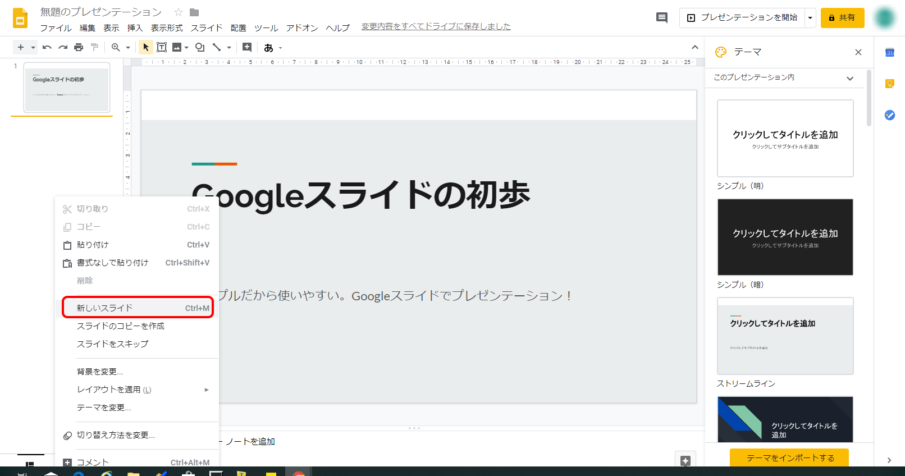Select the line tool

click(x=217, y=47)
